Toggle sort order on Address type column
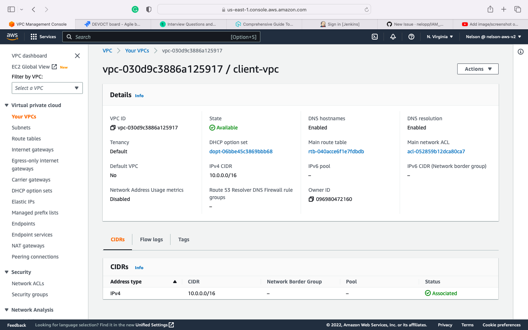Viewport: 528px width, 330px height. pyautogui.click(x=175, y=282)
